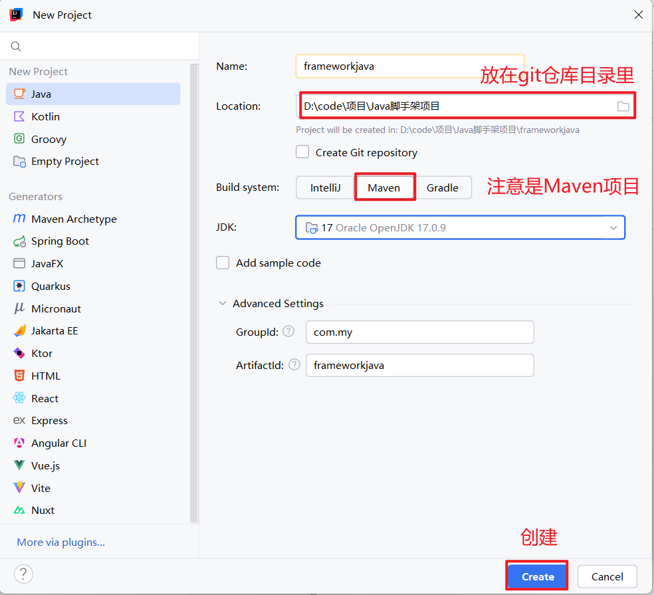Click the search magnifier icon
This screenshot has width=654, height=595.
[x=16, y=47]
